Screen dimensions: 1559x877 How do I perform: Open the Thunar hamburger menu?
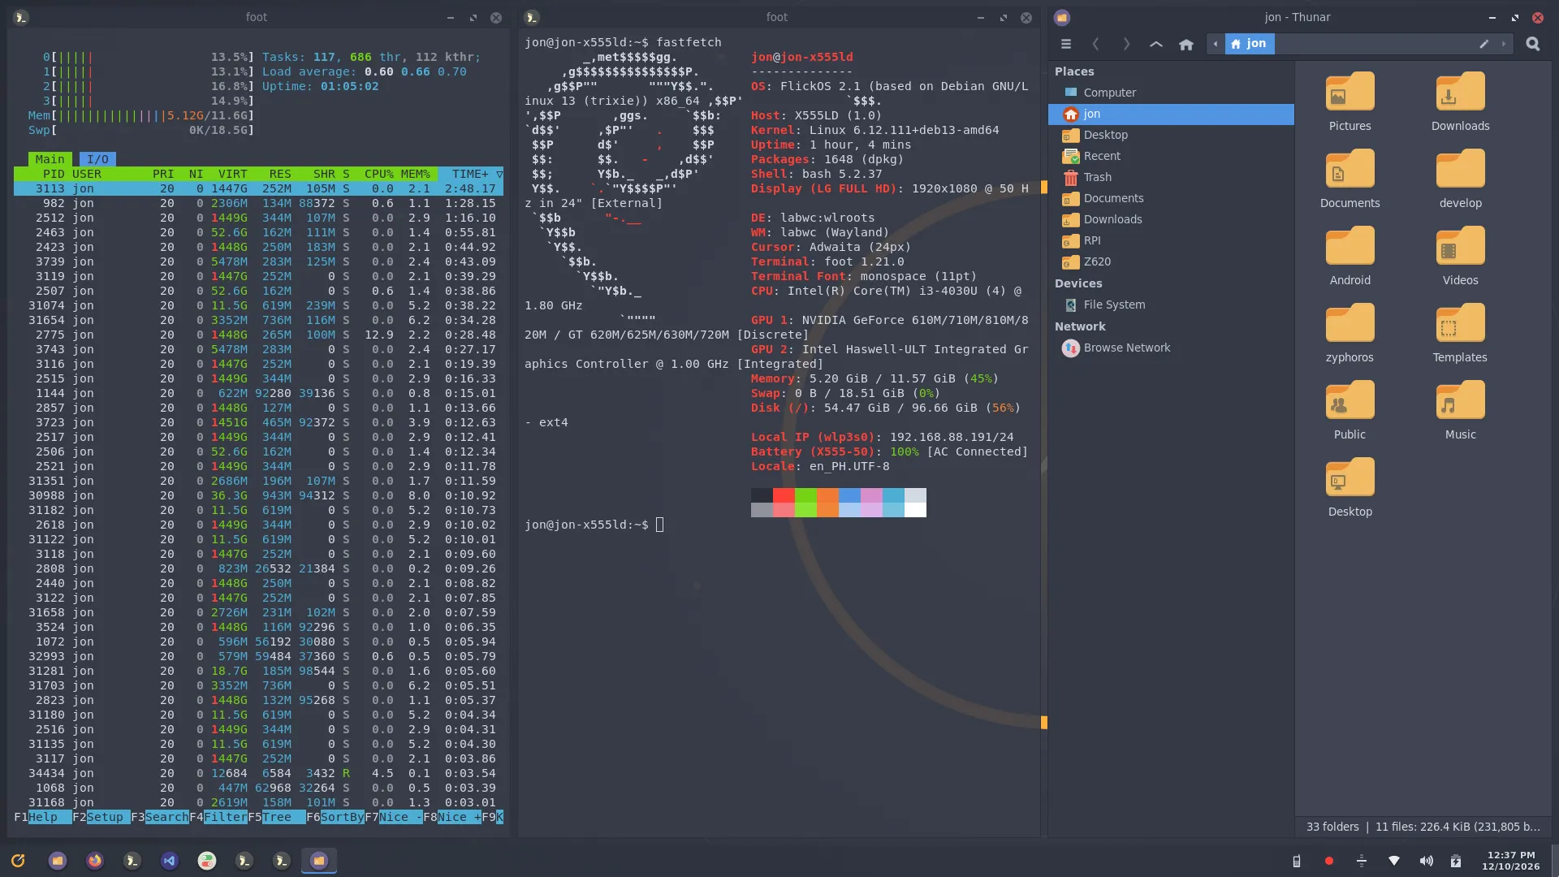[1066, 44]
